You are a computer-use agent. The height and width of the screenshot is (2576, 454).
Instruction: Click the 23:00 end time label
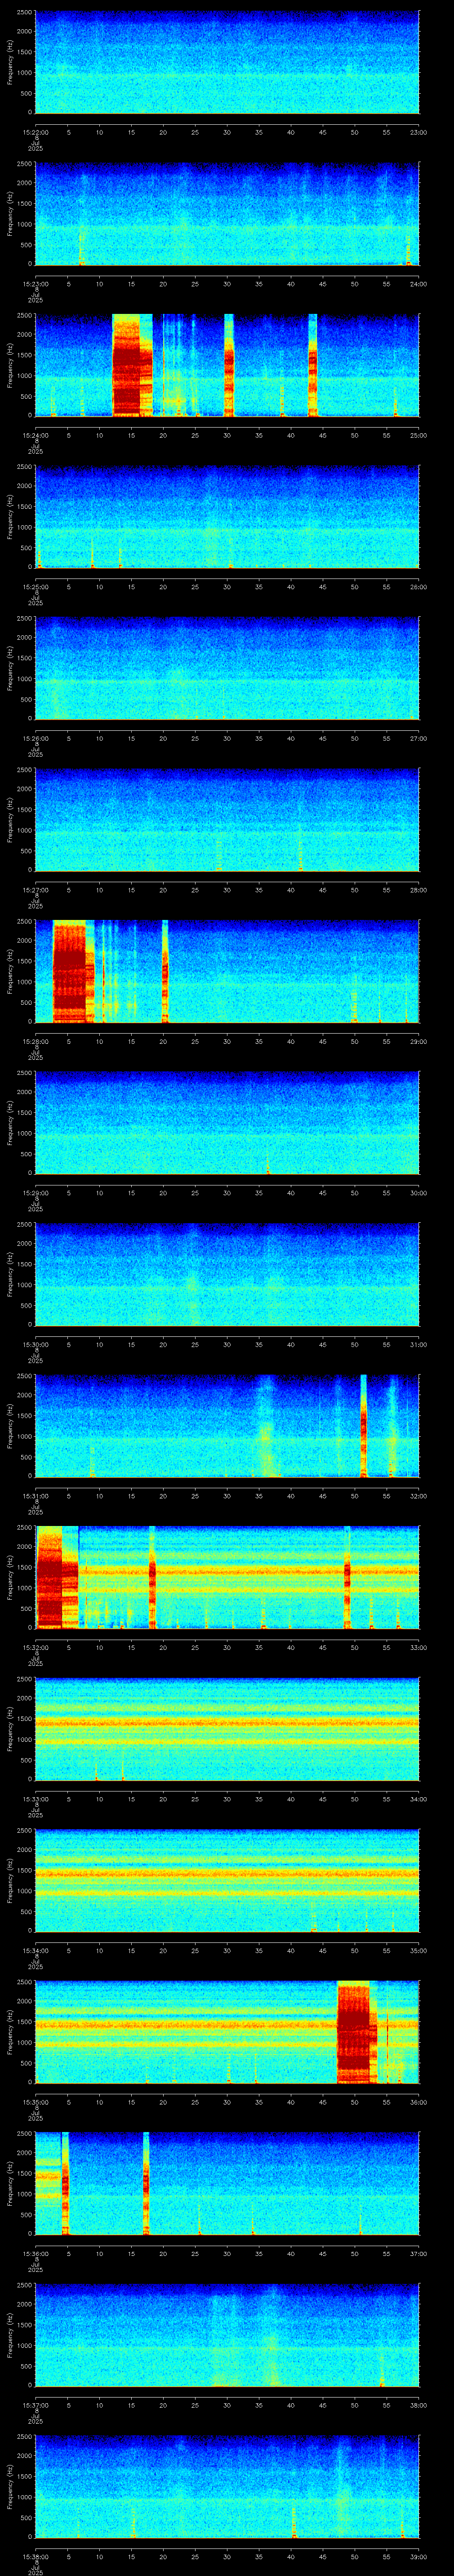tap(418, 132)
